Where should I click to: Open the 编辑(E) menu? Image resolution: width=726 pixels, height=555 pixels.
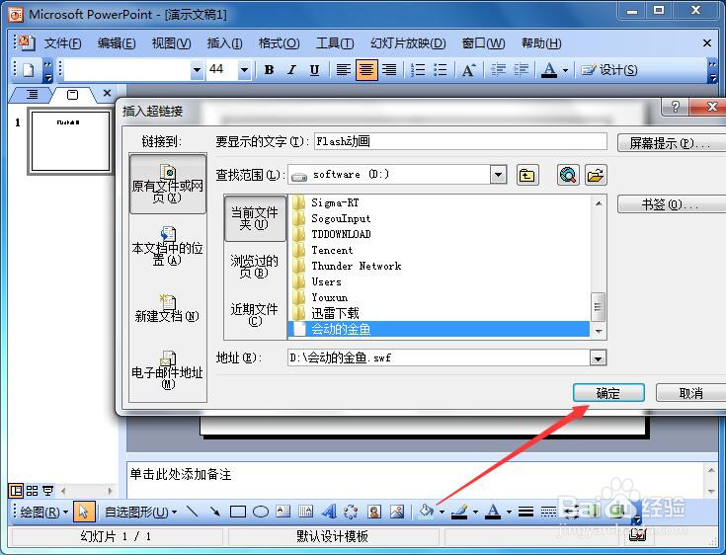click(117, 43)
